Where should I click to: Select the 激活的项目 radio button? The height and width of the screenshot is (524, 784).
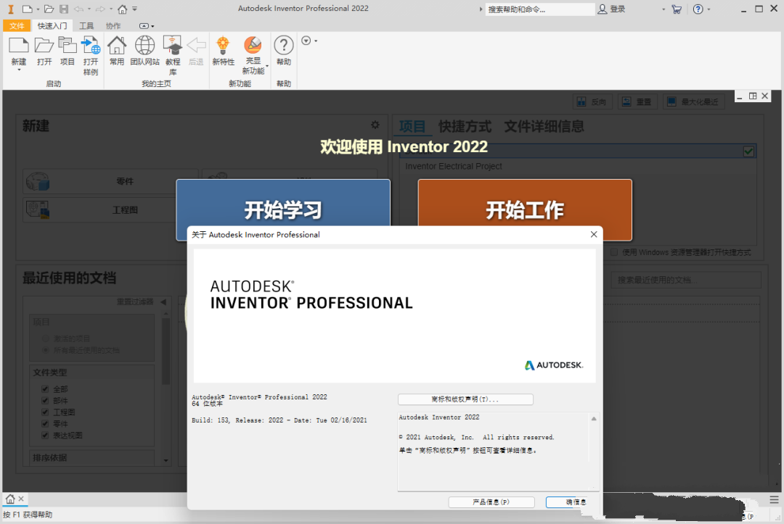[46, 338]
